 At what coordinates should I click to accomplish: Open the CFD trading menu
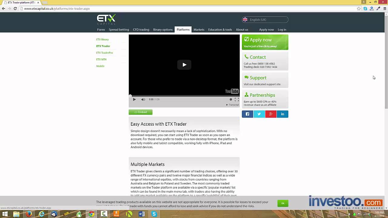pos(141,30)
